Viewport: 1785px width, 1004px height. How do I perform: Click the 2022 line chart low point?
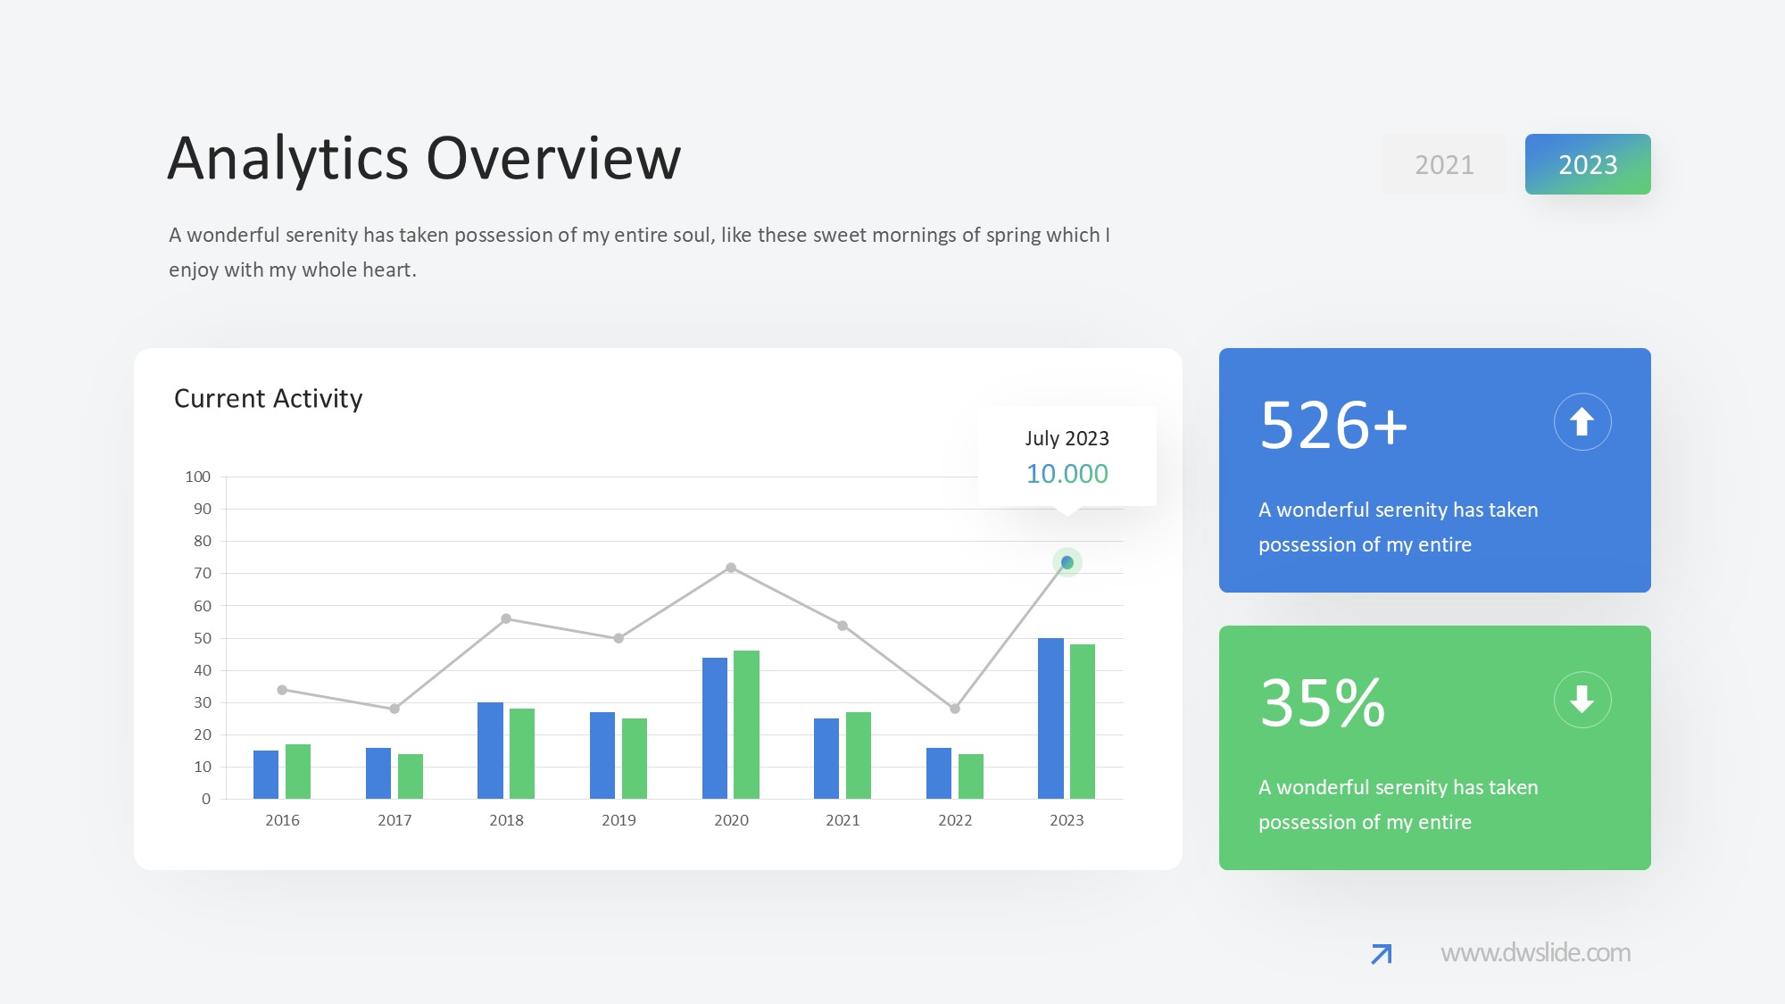955,709
